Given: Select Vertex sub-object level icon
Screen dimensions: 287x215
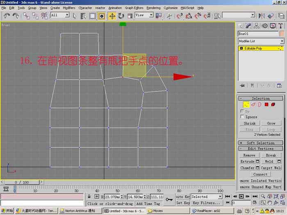Looking at the screenshot, I should point(246,105).
